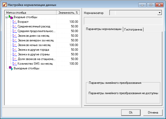Image resolution: width=166 pixels, height=119 pixels.
Task: Cancel the dialog with Отмена
Action: click(x=153, y=113)
